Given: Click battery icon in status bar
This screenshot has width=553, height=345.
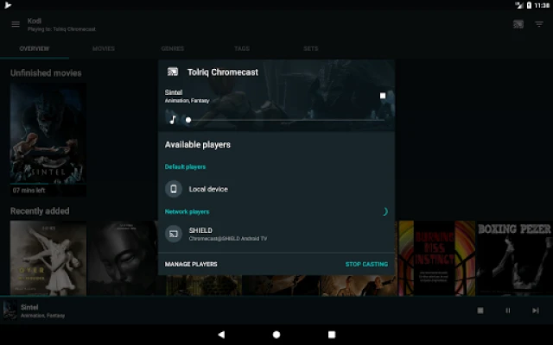Looking at the screenshot, I should coord(529,5).
